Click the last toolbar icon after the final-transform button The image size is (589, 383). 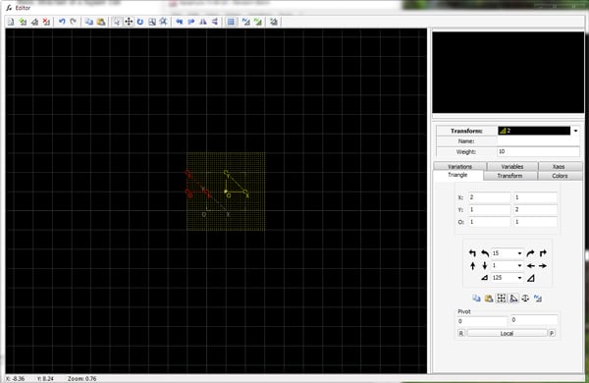click(x=274, y=22)
